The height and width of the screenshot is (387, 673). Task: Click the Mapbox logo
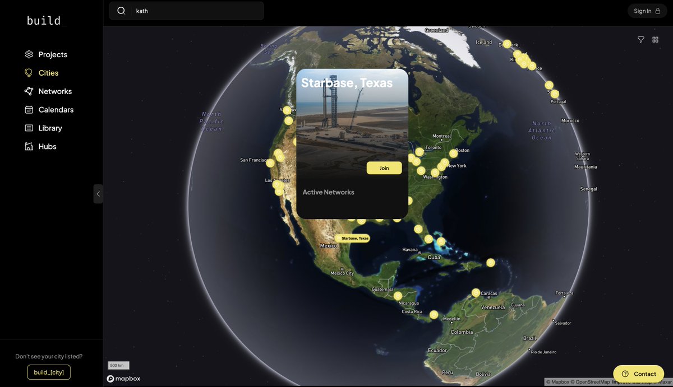(x=124, y=379)
